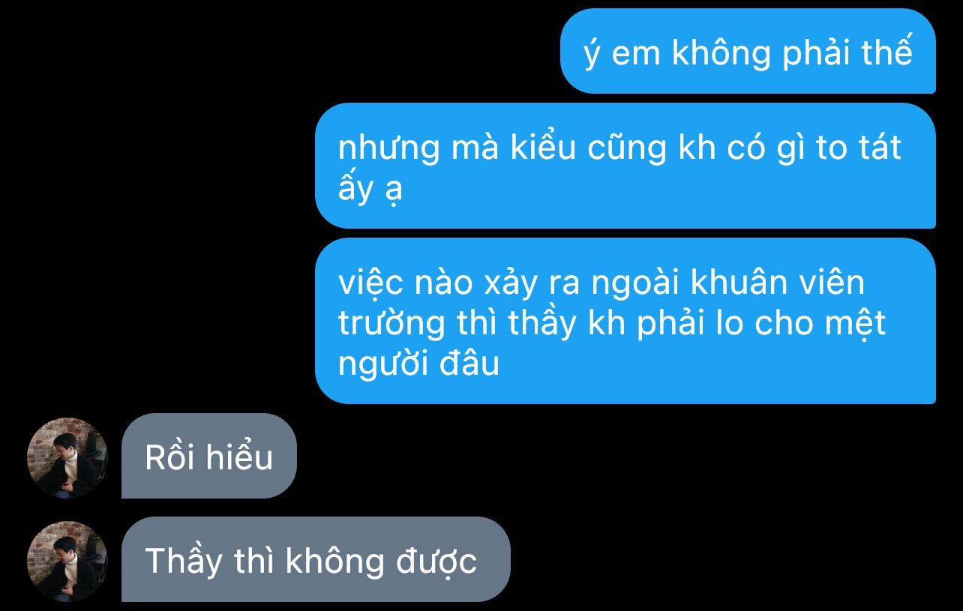Click the word "trường" in the long message
Screen dimensions: 963x611
click(x=392, y=325)
